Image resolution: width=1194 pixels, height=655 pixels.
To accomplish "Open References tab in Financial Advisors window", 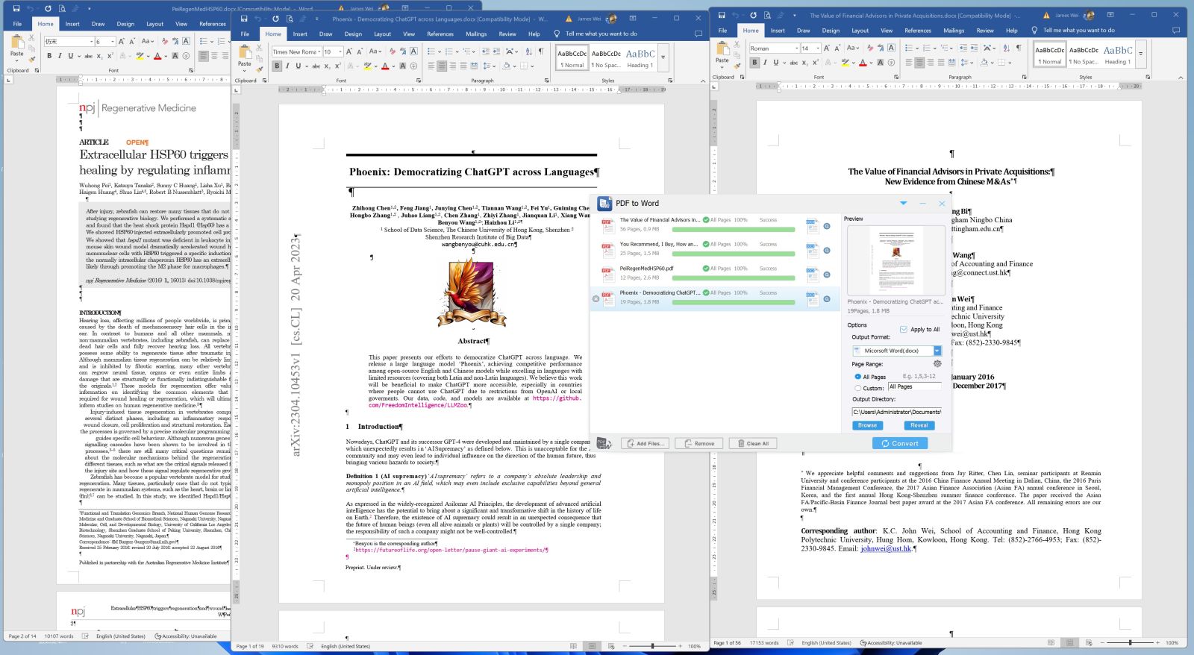I will coord(918,31).
